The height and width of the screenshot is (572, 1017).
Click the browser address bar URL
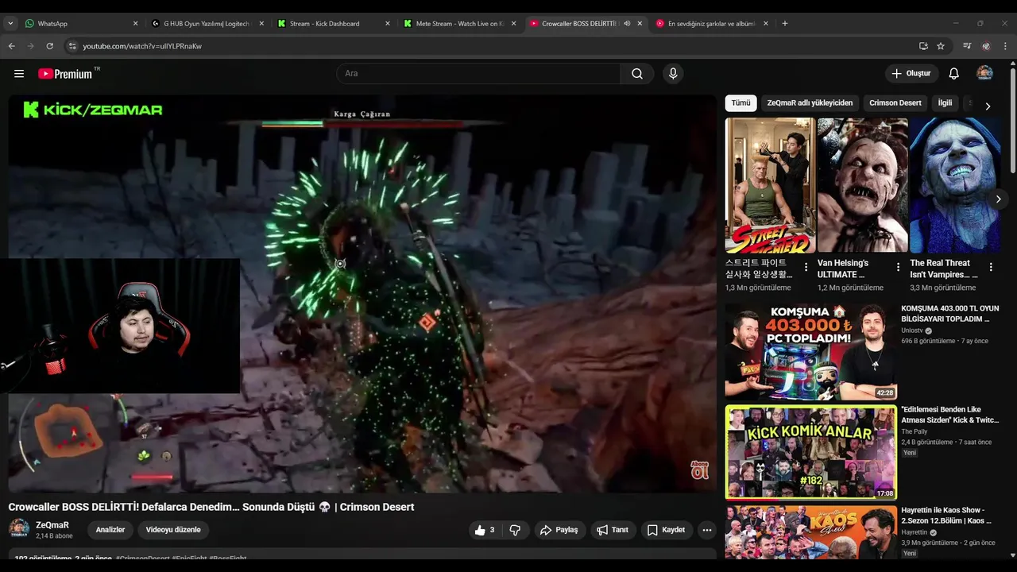click(x=142, y=46)
